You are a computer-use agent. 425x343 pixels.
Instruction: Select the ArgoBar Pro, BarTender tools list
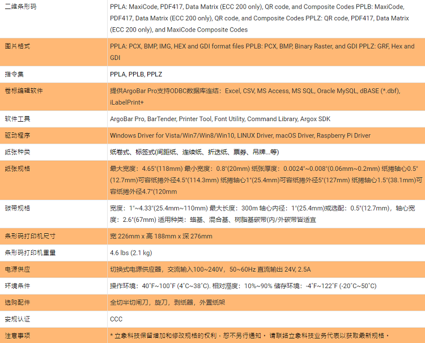[220, 119]
